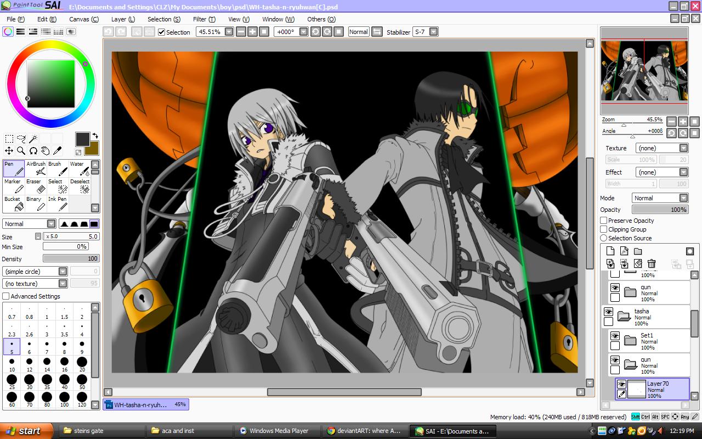Viewport: 702px width, 439px height.
Task: Choose the Deselect eraser tool
Action: [80, 186]
